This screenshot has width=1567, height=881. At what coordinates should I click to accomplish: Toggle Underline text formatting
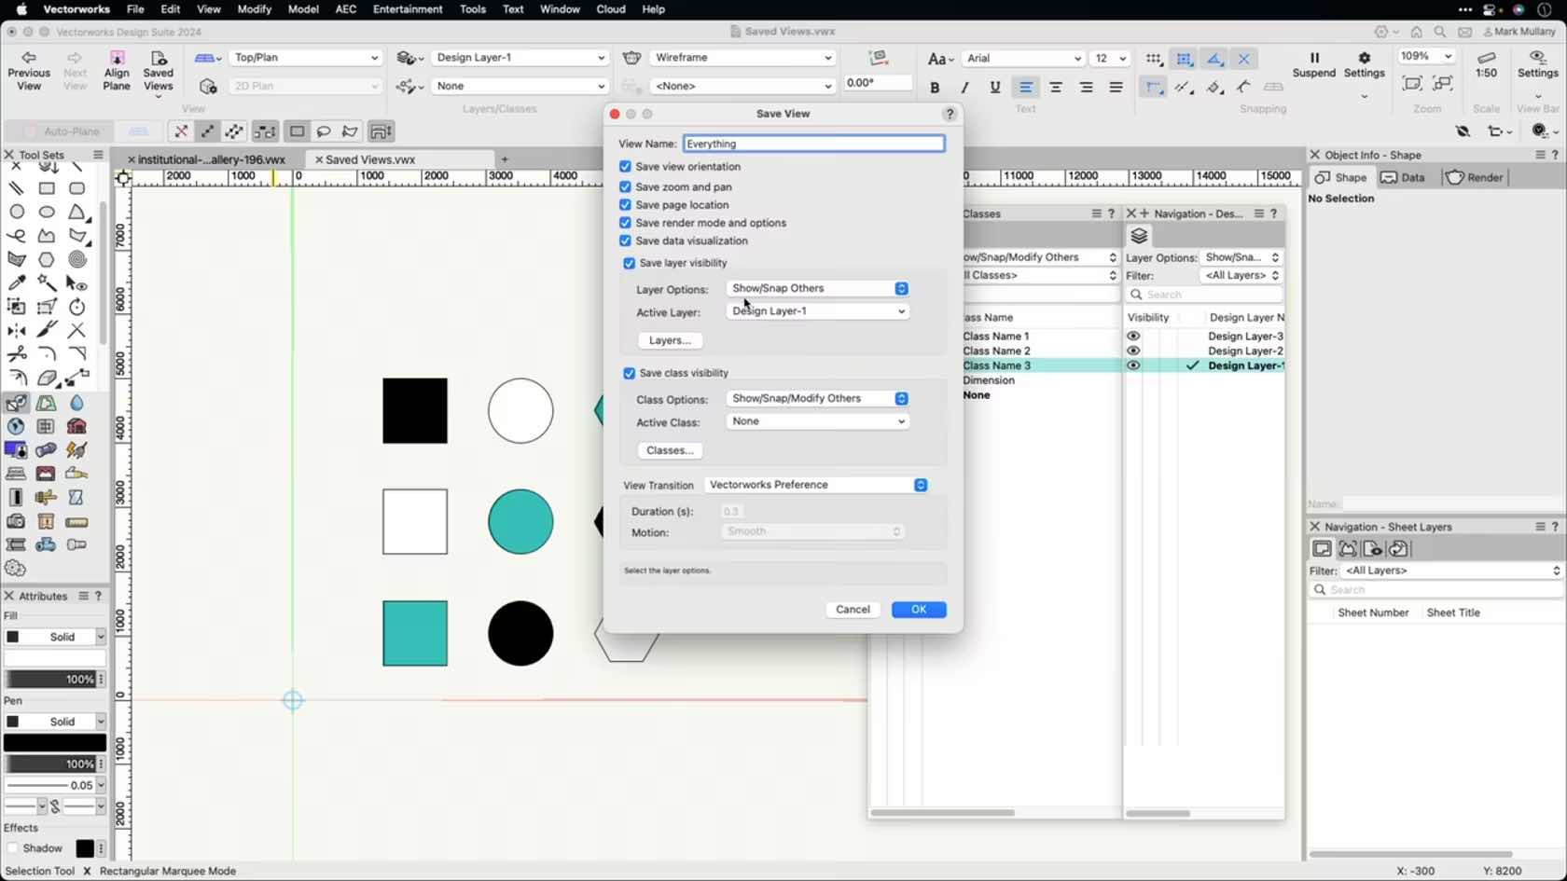995,88
